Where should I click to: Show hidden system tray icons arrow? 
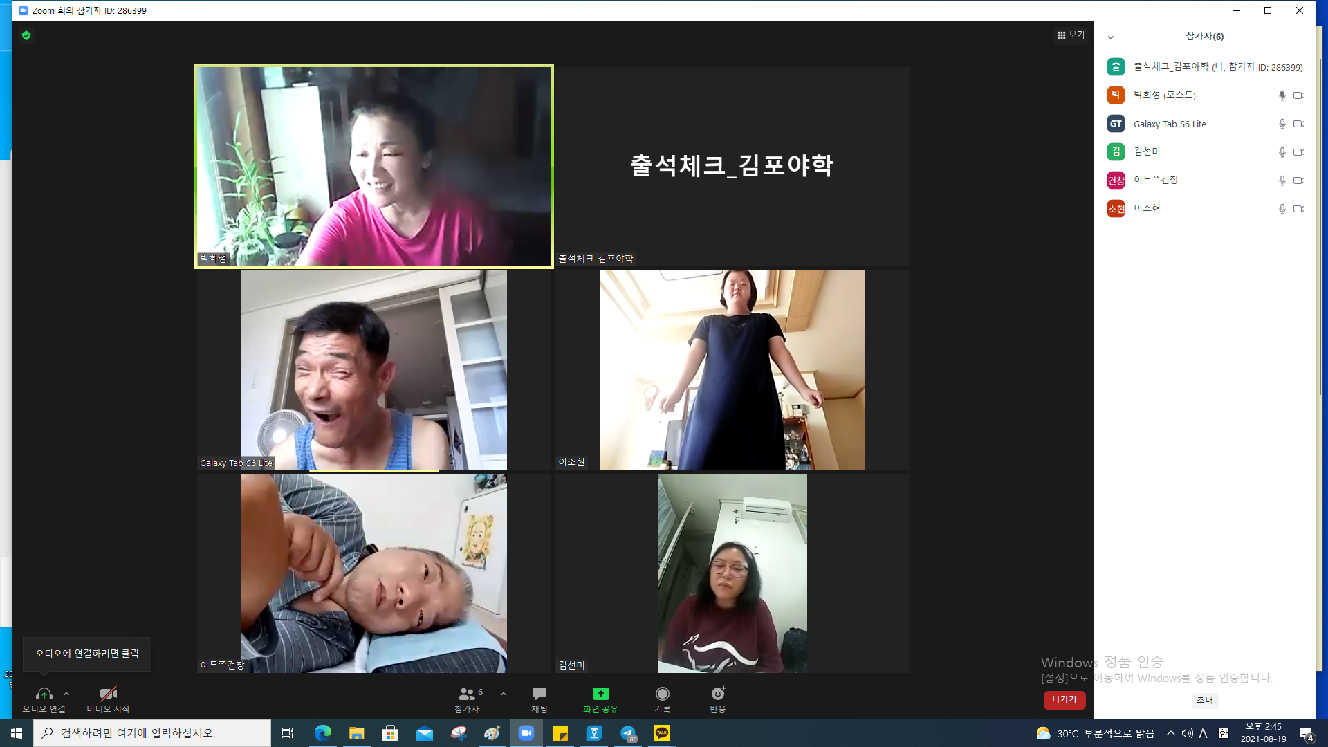[1171, 733]
